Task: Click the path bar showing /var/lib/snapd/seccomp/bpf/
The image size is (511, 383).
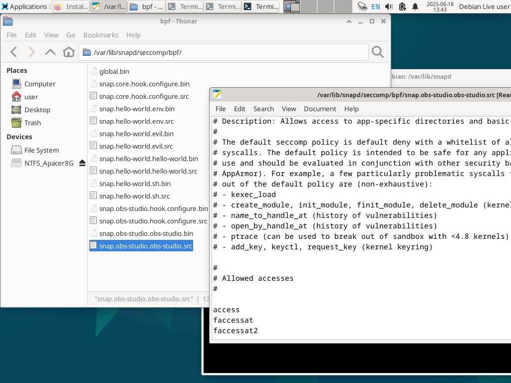Action: click(x=225, y=52)
